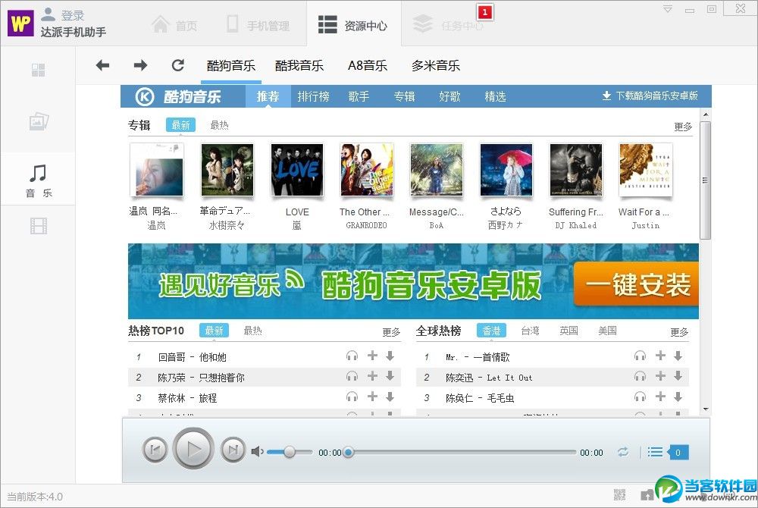Click the 登录 login link

[73, 15]
